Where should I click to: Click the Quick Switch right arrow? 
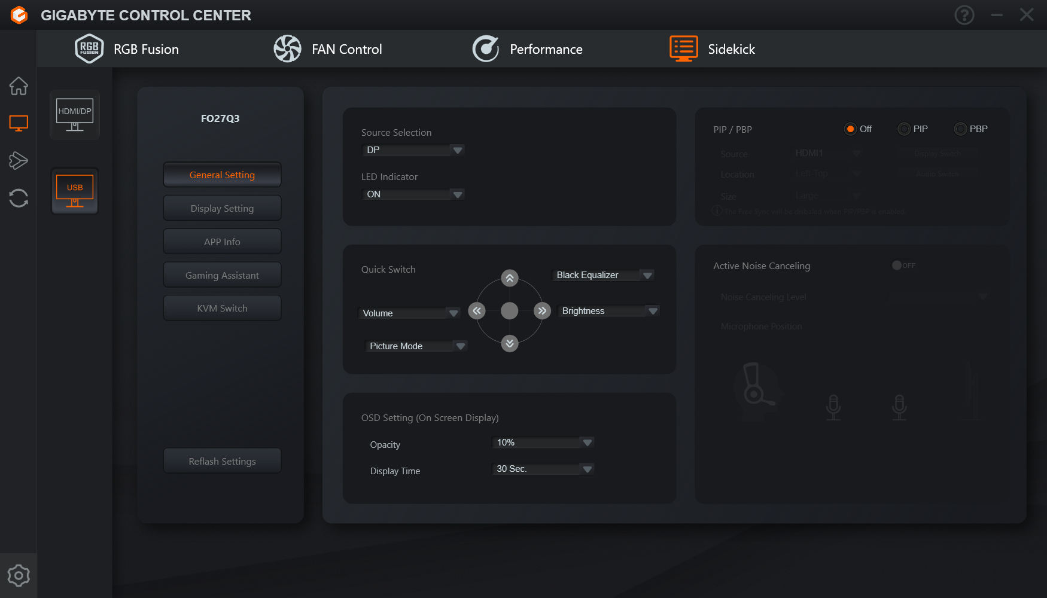point(542,311)
